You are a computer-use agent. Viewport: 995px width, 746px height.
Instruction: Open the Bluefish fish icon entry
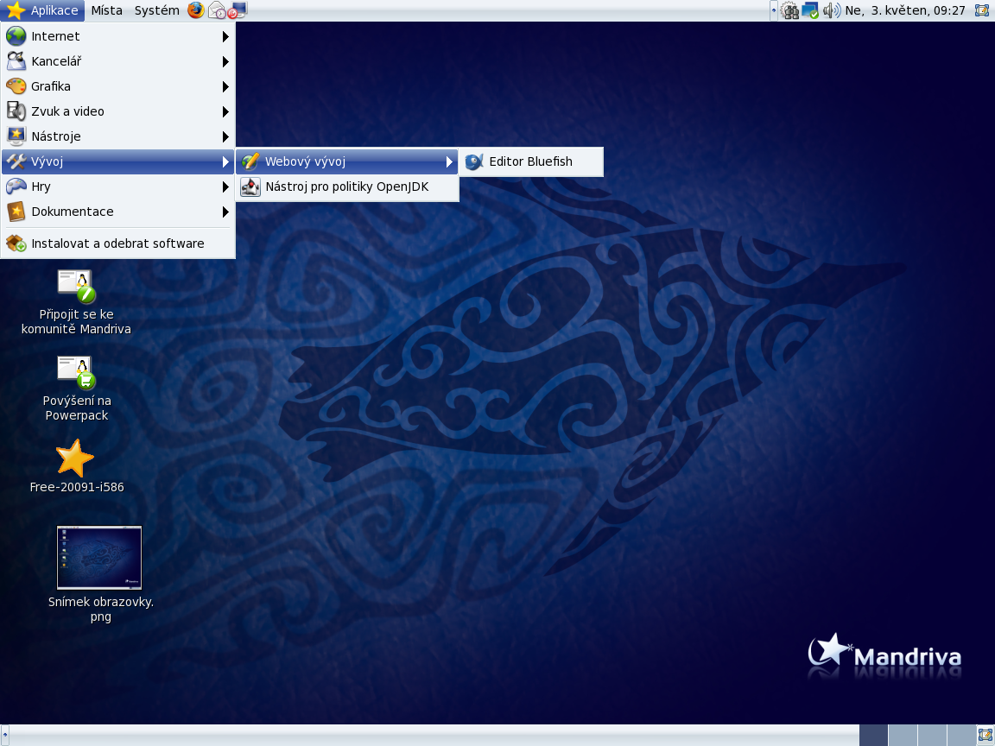click(x=474, y=161)
